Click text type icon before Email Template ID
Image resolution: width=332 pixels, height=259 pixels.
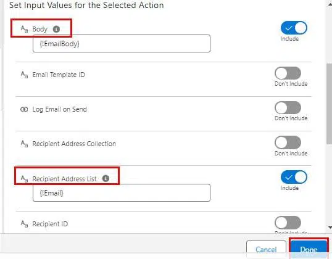(24, 75)
